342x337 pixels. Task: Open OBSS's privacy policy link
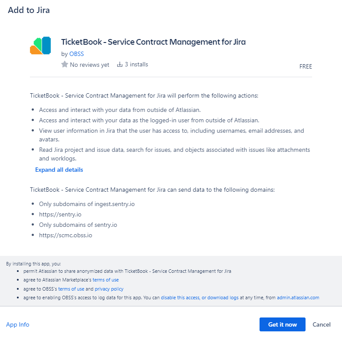coord(109,289)
